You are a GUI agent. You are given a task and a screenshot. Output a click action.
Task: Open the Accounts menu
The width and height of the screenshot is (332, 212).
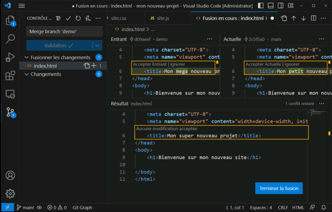click(x=10, y=175)
